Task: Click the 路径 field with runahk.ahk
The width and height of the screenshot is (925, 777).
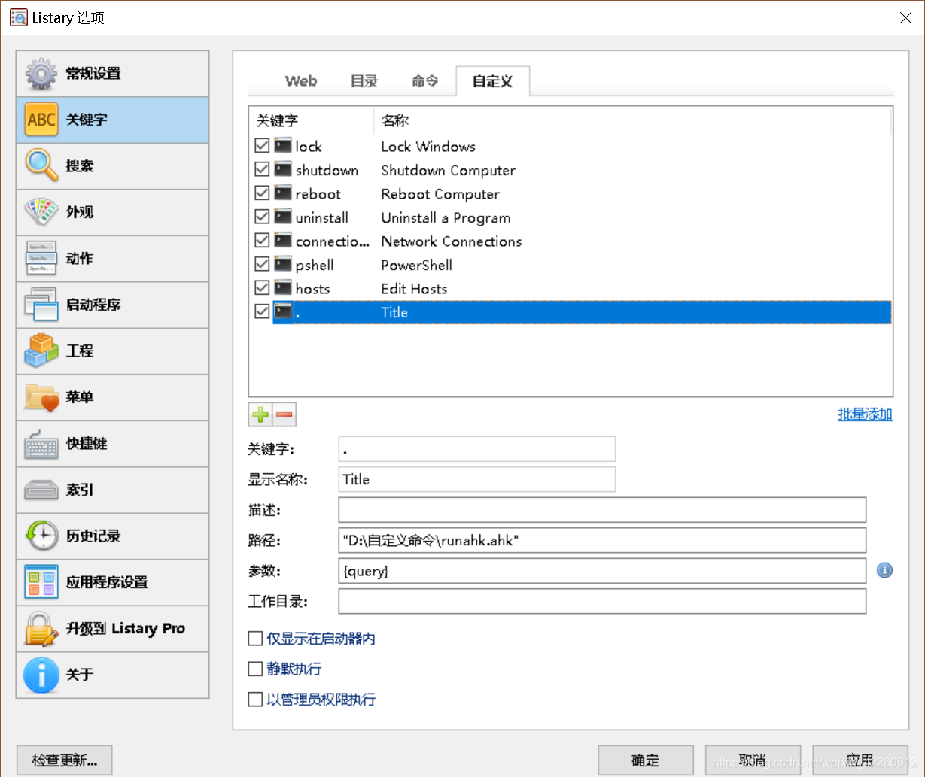Action: (602, 540)
